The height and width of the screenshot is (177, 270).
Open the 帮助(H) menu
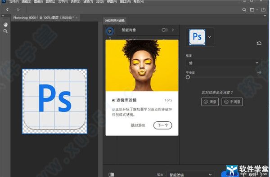coord(139,1)
